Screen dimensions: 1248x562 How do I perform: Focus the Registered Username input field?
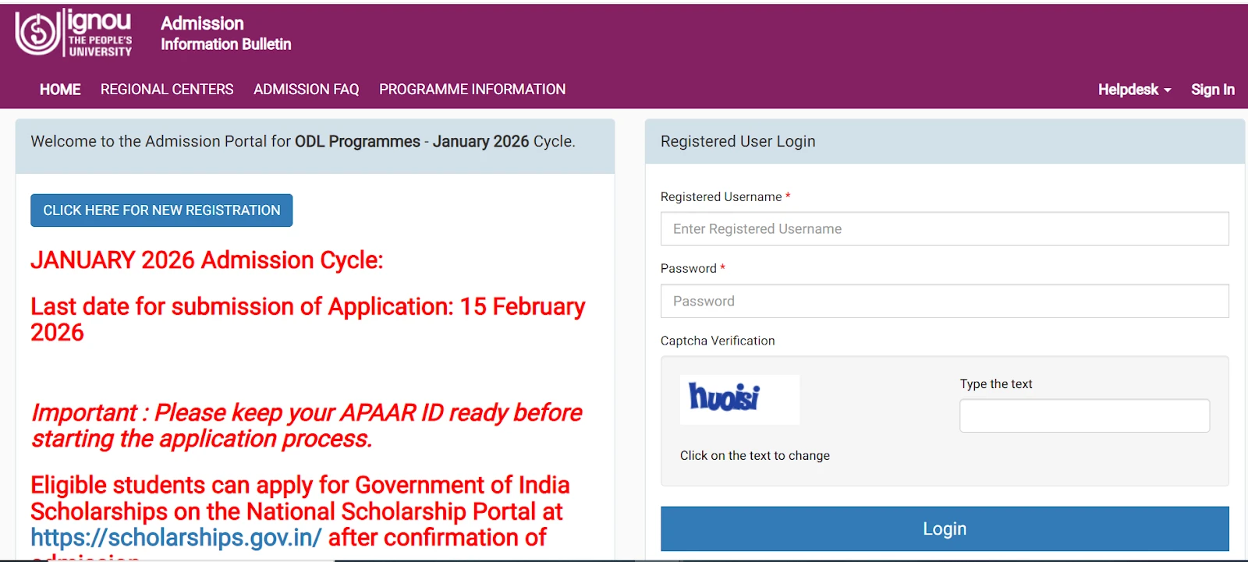click(944, 228)
